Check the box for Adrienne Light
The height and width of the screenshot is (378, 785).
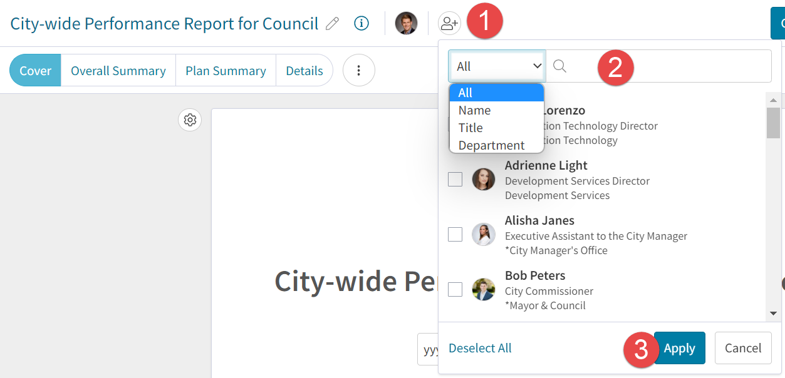point(455,180)
